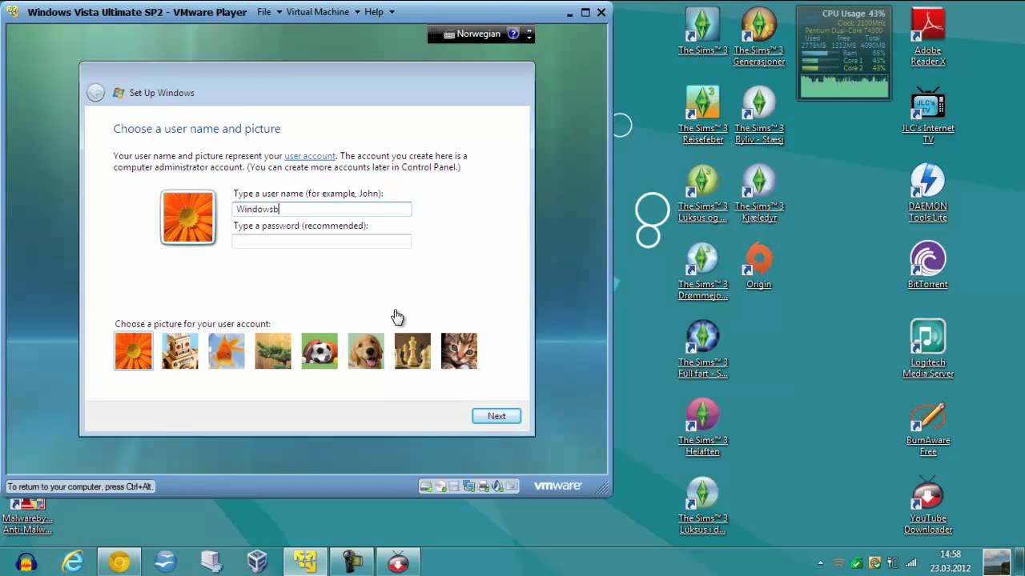Show hidden system tray icons

(820, 563)
